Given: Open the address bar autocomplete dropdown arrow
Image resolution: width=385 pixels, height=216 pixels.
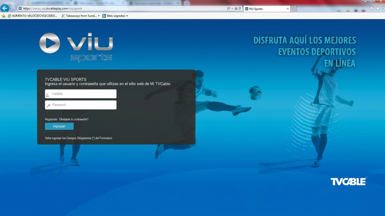Looking at the screenshot, I should pyautogui.click(x=232, y=9).
